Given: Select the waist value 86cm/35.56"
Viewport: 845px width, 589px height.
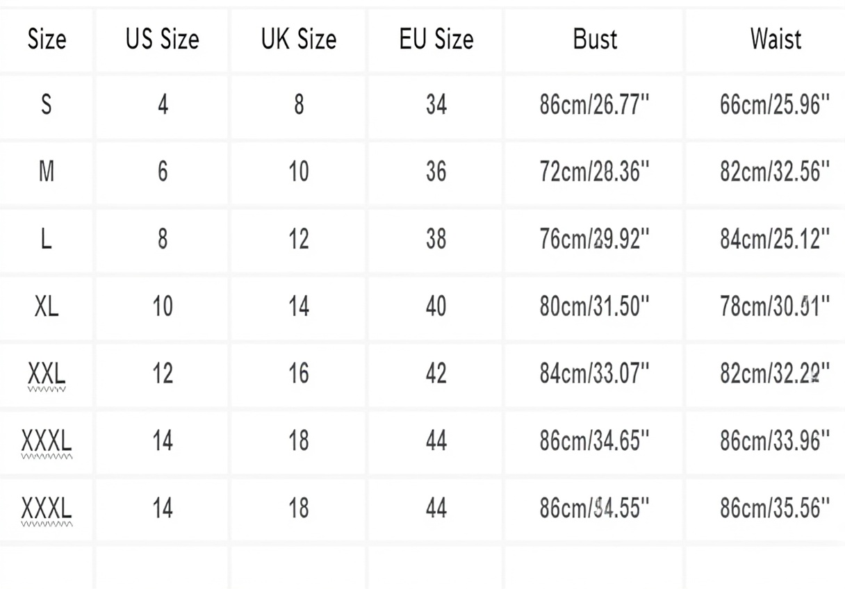Looking at the screenshot, I should (775, 508).
